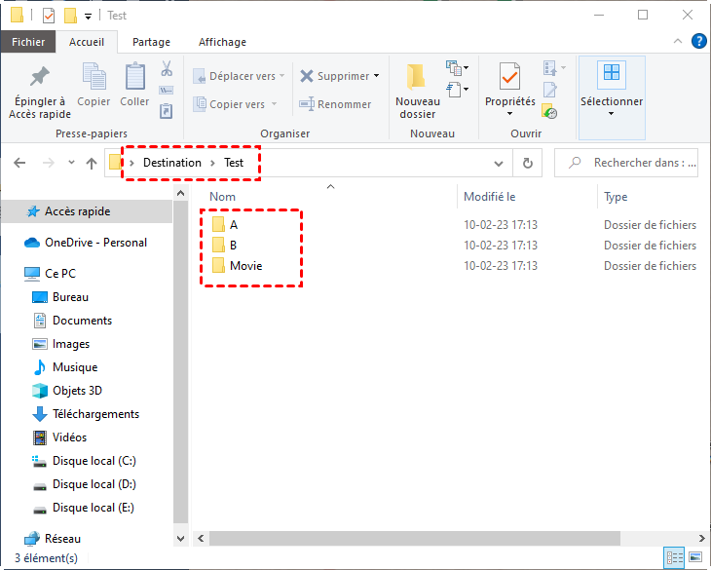This screenshot has width=711, height=570.
Task: Click the edit icon in the Ouvrir group
Action: tap(550, 90)
